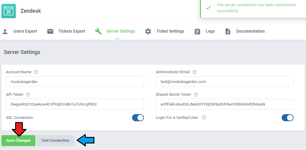Screen dimensions: 306x150
Task: Click the SSL Connection label
Action: 20,118
